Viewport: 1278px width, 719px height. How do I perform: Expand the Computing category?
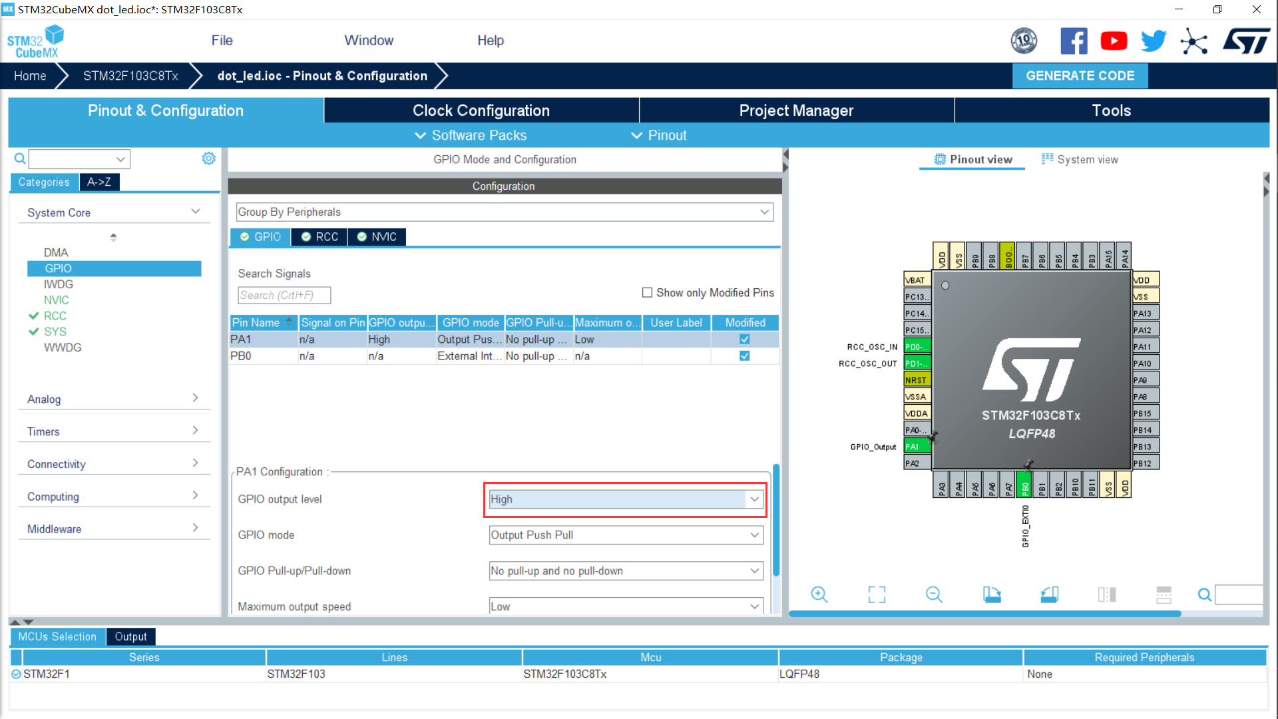114,497
